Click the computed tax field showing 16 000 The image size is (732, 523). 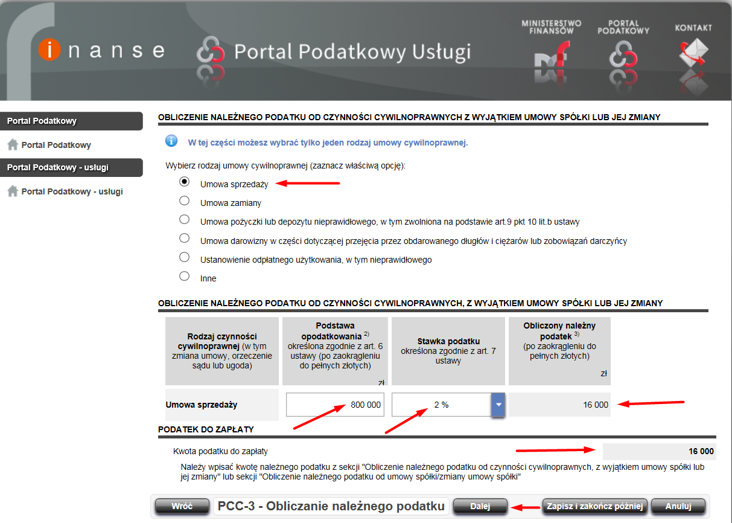559,405
